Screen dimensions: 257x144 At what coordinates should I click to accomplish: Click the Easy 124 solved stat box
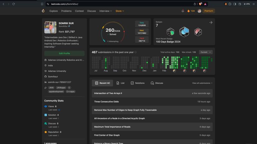point(142,24)
